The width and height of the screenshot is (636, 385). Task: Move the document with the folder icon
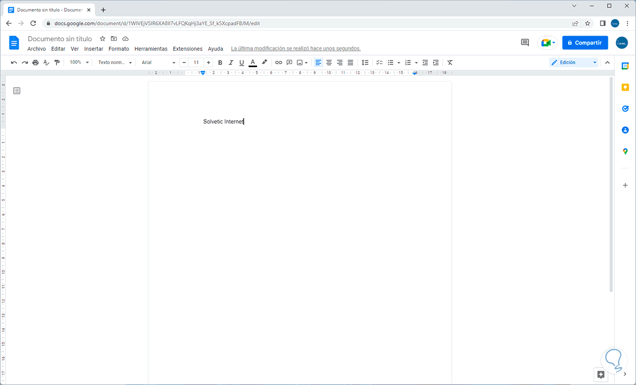pos(114,39)
